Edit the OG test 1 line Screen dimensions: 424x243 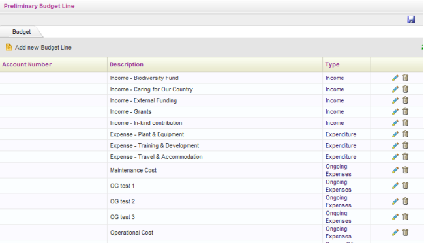pos(395,186)
